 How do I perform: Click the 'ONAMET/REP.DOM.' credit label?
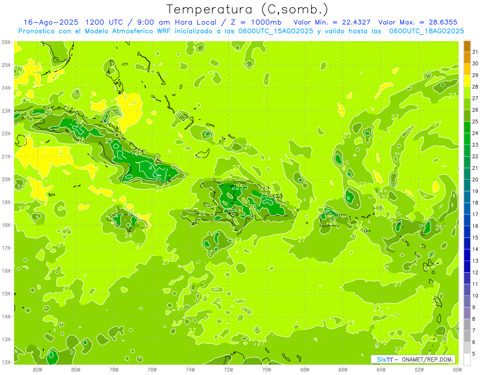(428, 359)
